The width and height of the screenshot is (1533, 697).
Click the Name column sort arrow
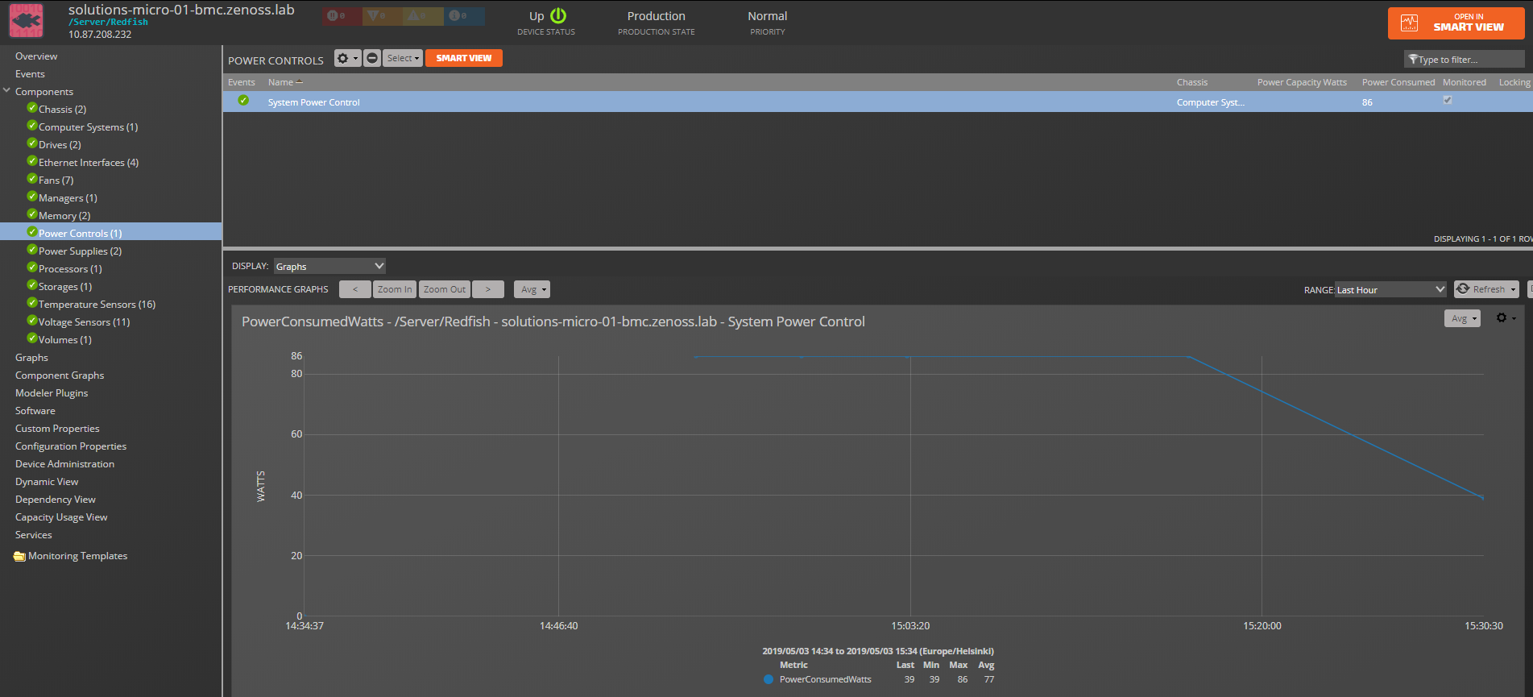tap(300, 82)
